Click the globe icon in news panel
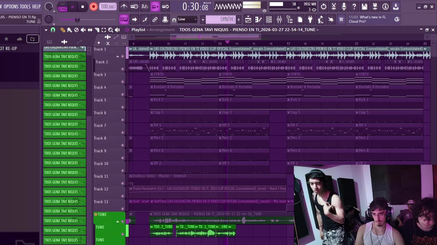437x245 pixels. 397,19
